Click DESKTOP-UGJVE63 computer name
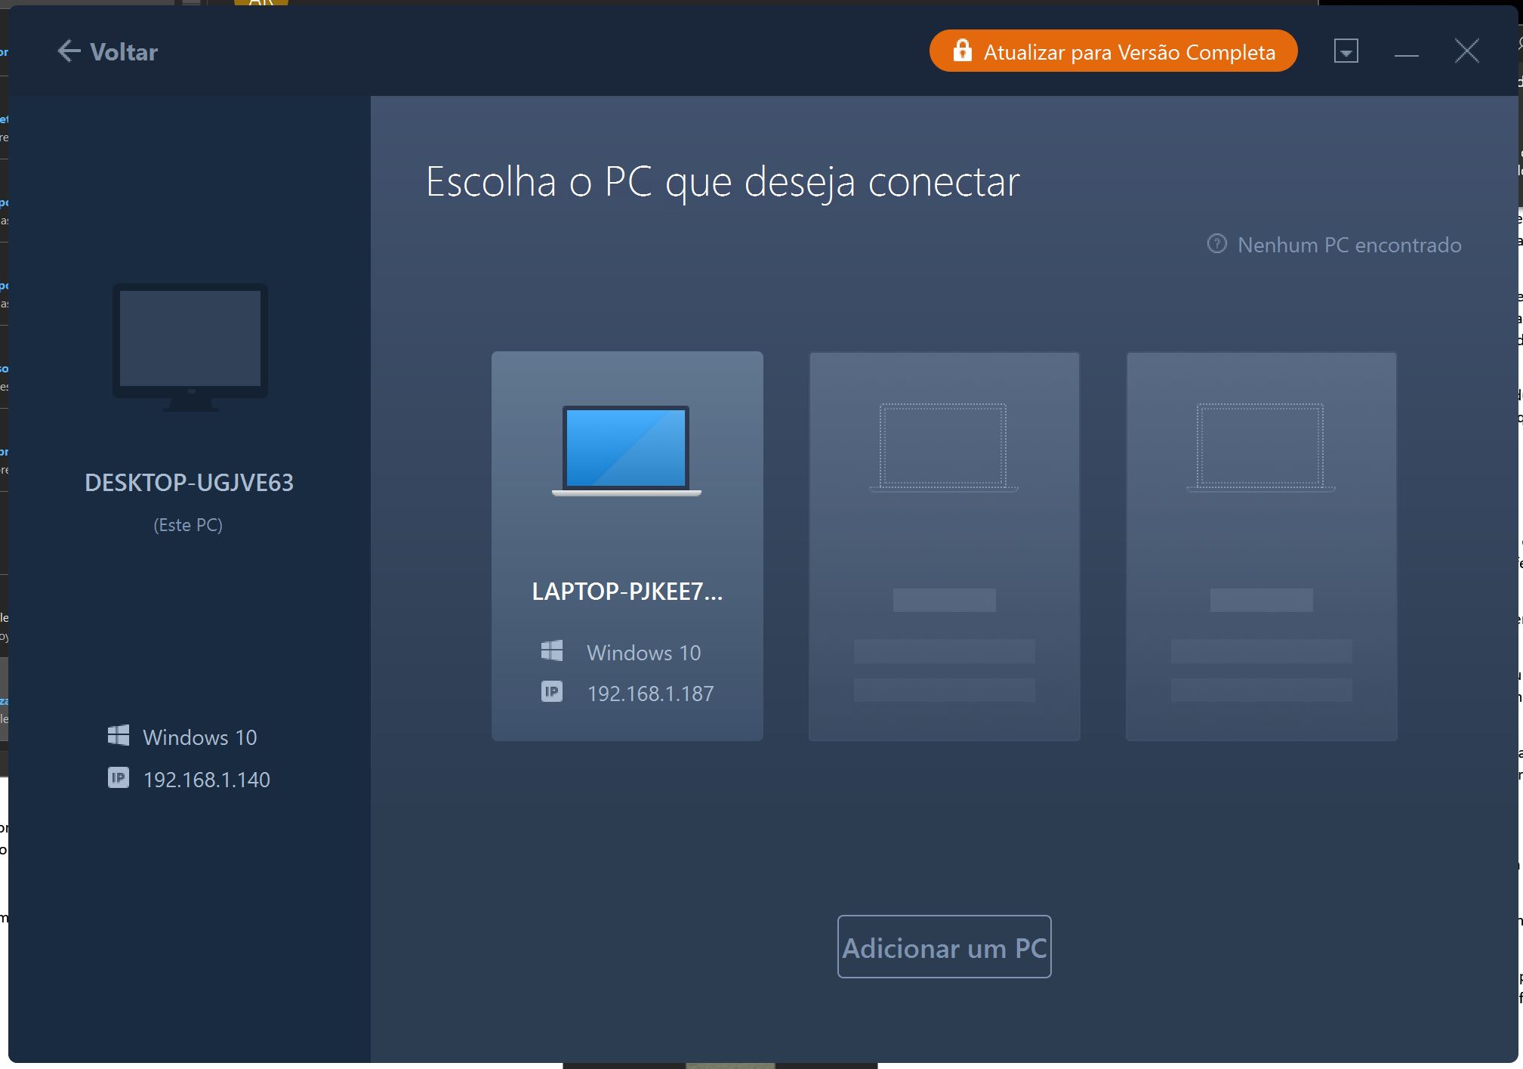1523x1069 pixels. [189, 483]
